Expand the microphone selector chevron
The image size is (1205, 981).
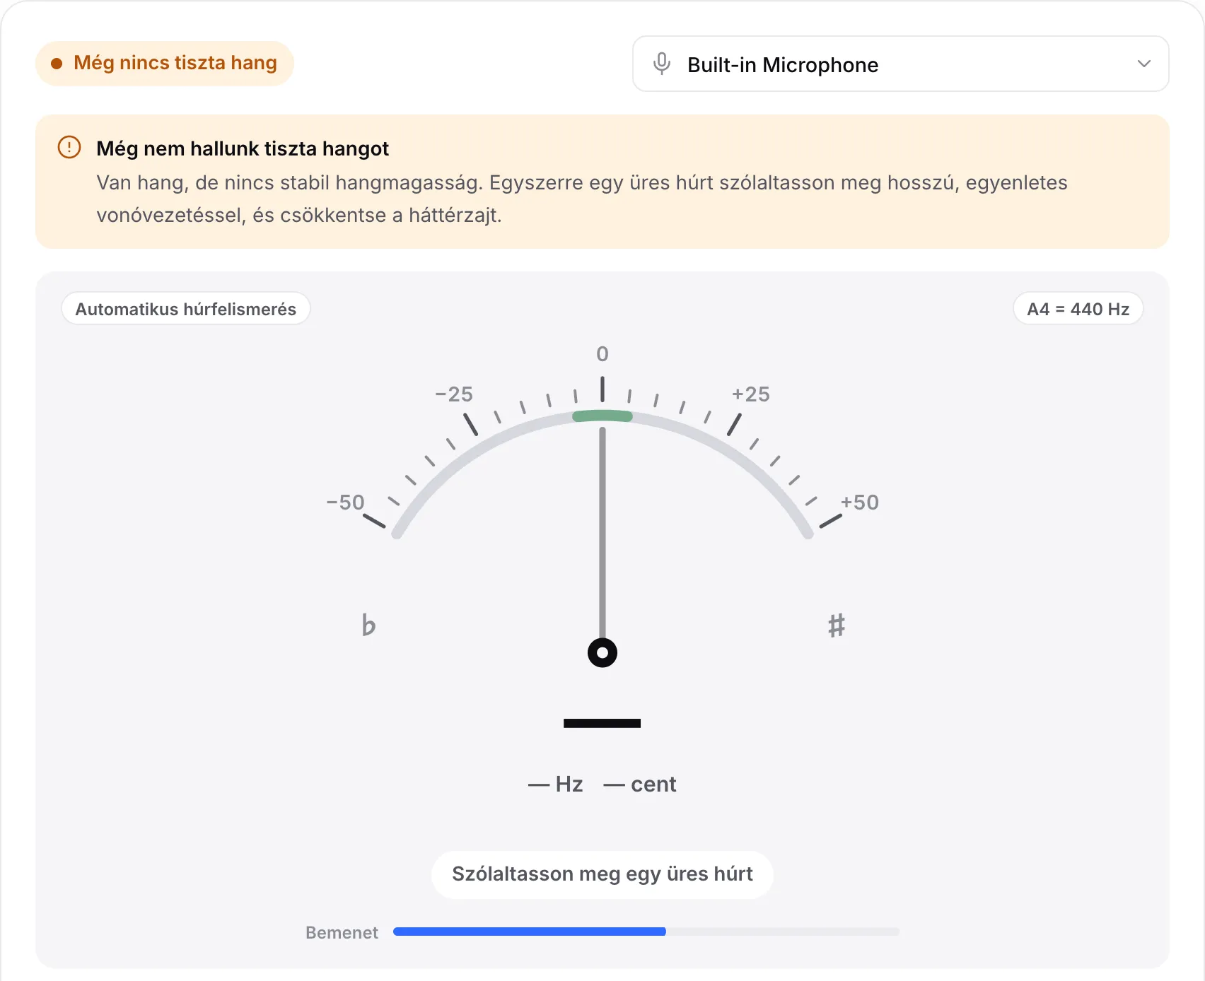1143,64
